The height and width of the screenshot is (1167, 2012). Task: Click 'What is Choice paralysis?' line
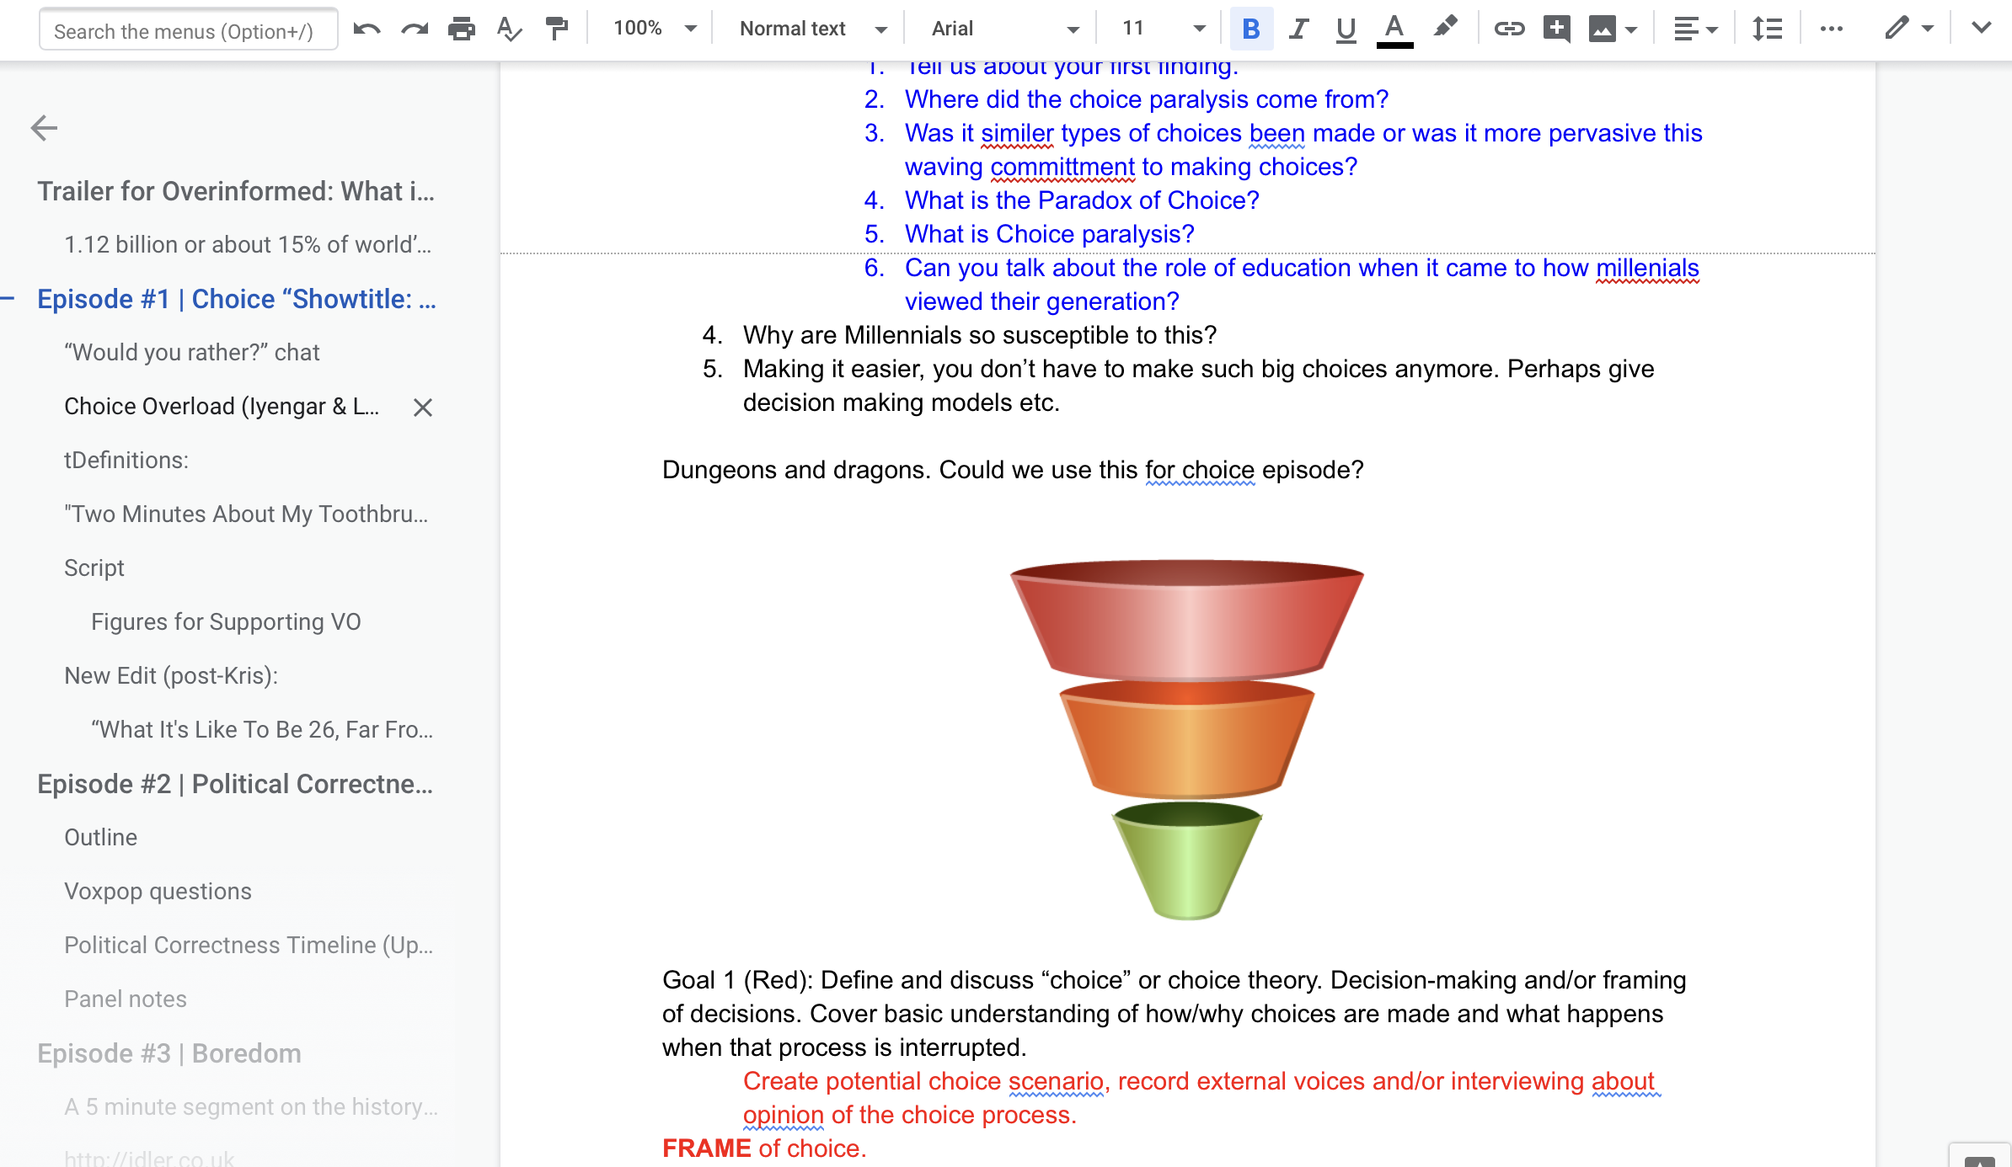(x=1050, y=234)
